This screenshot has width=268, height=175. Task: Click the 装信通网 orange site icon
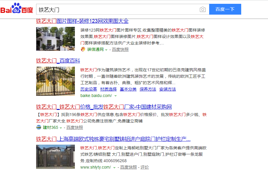(83, 49)
